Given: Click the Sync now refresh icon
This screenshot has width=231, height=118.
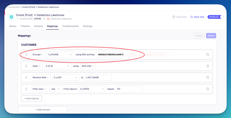Looking at the screenshot, I should pyautogui.click(x=191, y=17).
